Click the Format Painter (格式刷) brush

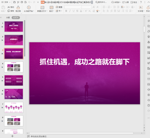point(18,7)
